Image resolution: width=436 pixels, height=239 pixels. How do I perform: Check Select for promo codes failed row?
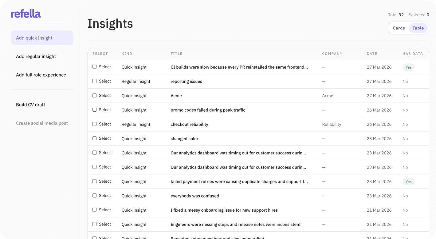[x=95, y=110]
